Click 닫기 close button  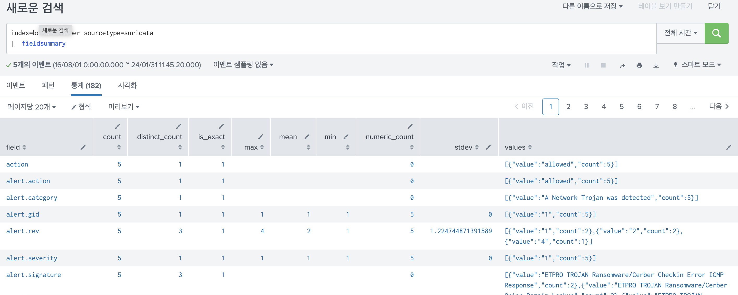(714, 6)
